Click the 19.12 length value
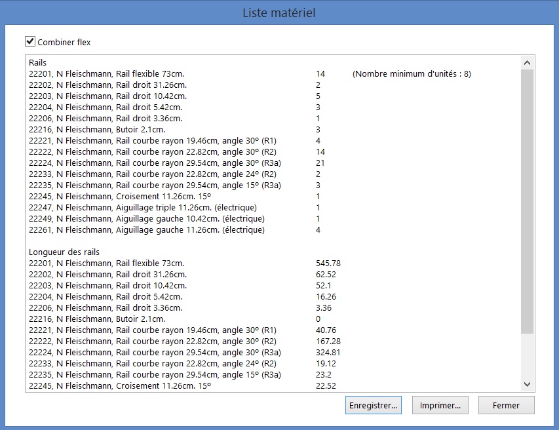This screenshot has width=559, height=430. (x=326, y=363)
